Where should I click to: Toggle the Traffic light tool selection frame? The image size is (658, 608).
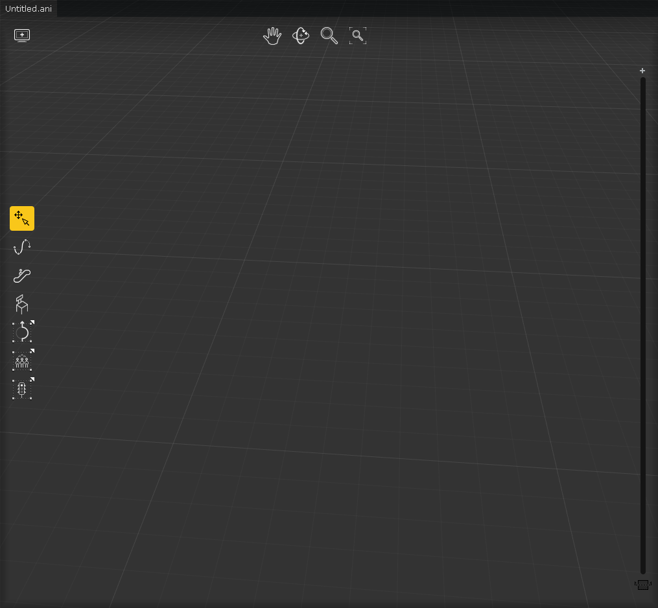point(21,388)
